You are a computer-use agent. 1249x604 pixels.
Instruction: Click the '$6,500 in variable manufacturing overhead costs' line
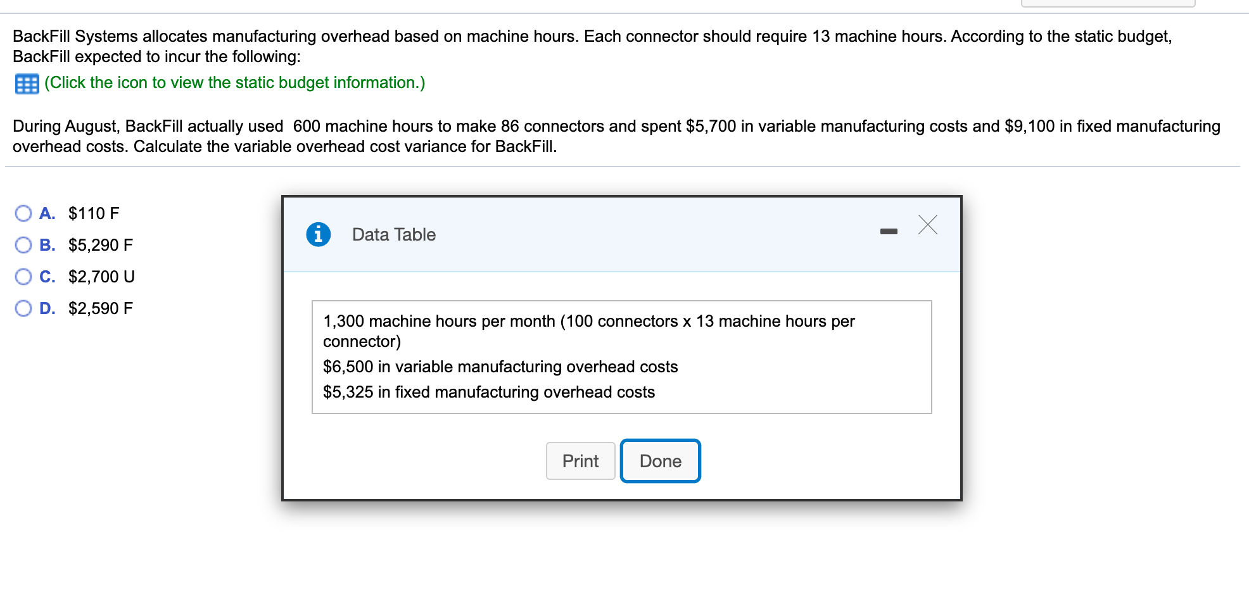pos(500,367)
